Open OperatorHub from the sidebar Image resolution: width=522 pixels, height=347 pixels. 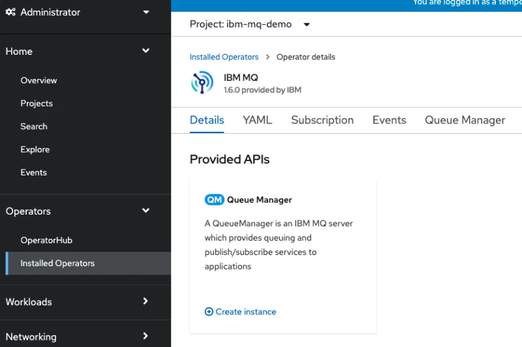pos(46,240)
